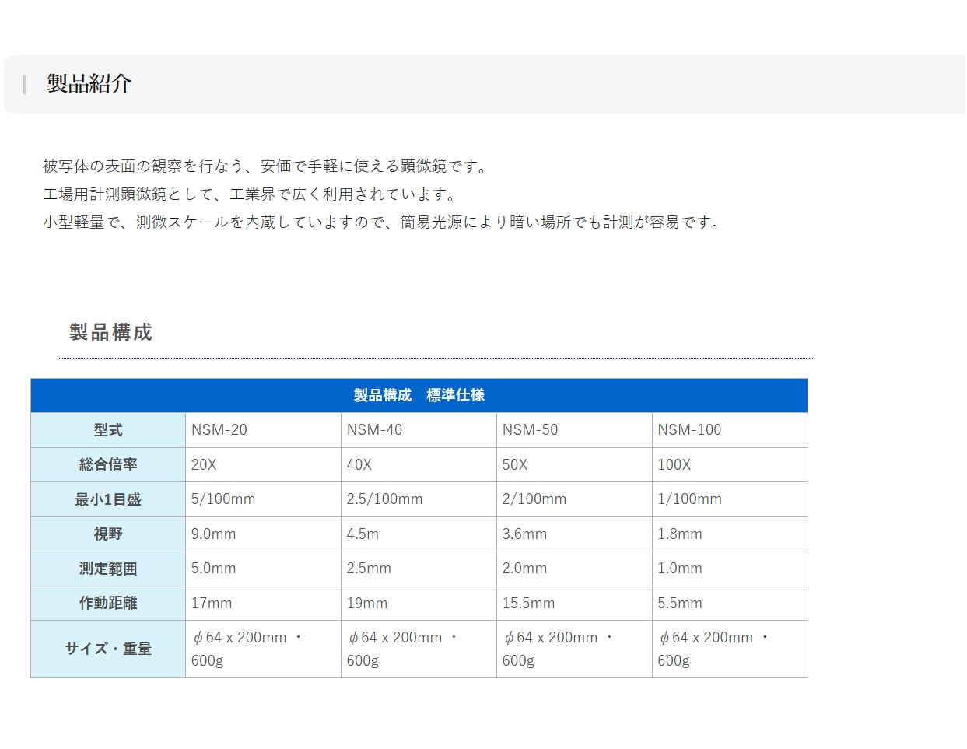Image resolution: width=967 pixels, height=749 pixels.
Task: Select the 2.5/100mm scale cell
Action: [x=419, y=499]
